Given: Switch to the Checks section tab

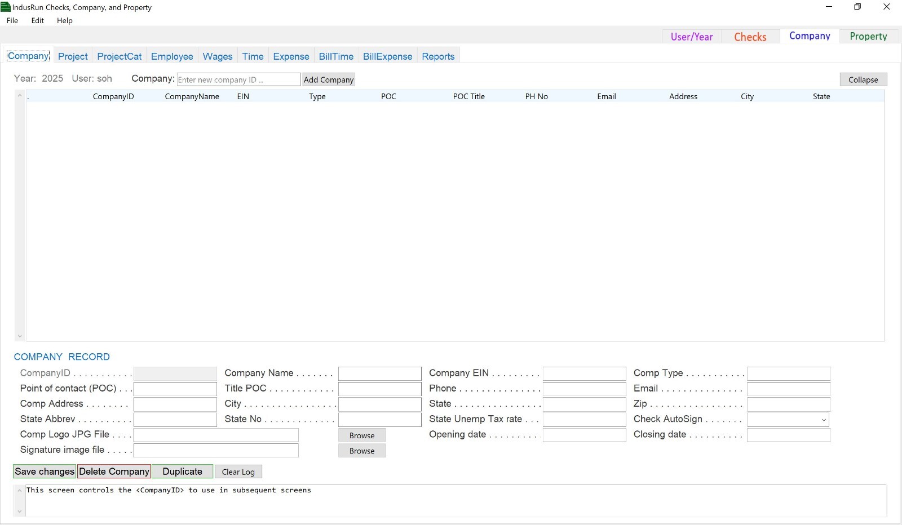Looking at the screenshot, I should (750, 37).
